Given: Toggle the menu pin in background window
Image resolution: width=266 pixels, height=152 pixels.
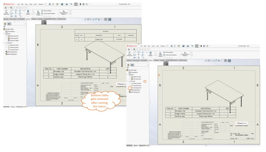Looking at the screenshot, I should 45,4.
